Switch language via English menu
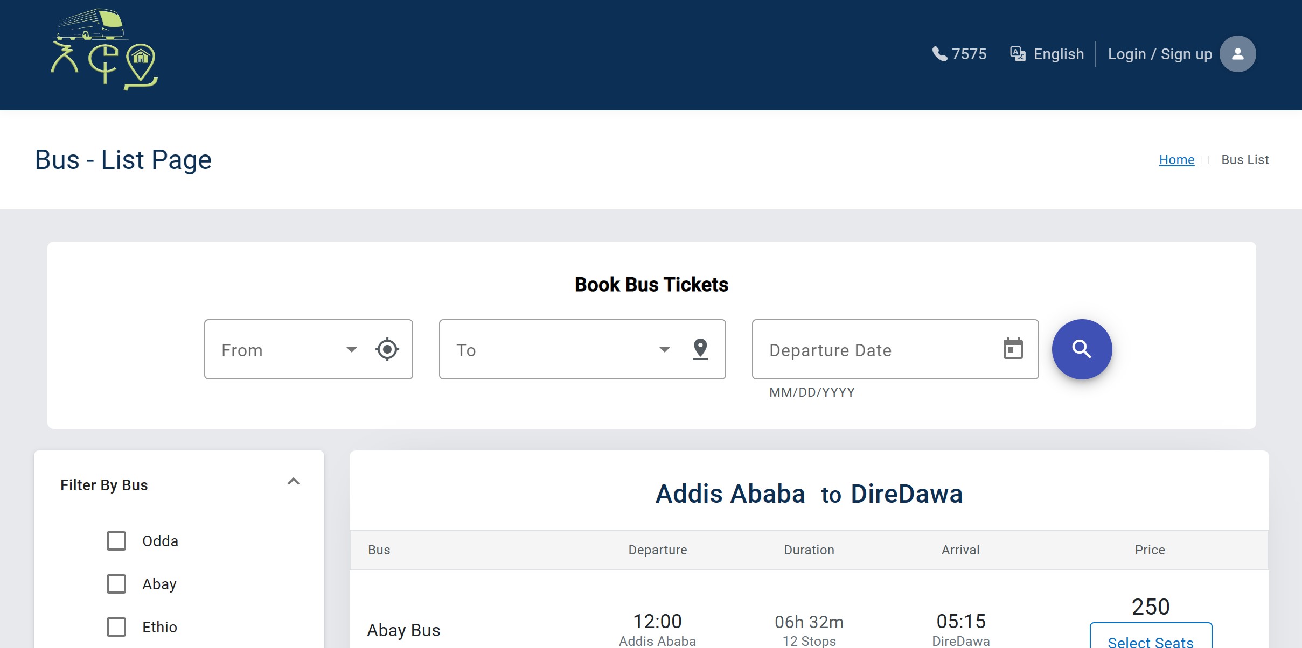 1058,54
